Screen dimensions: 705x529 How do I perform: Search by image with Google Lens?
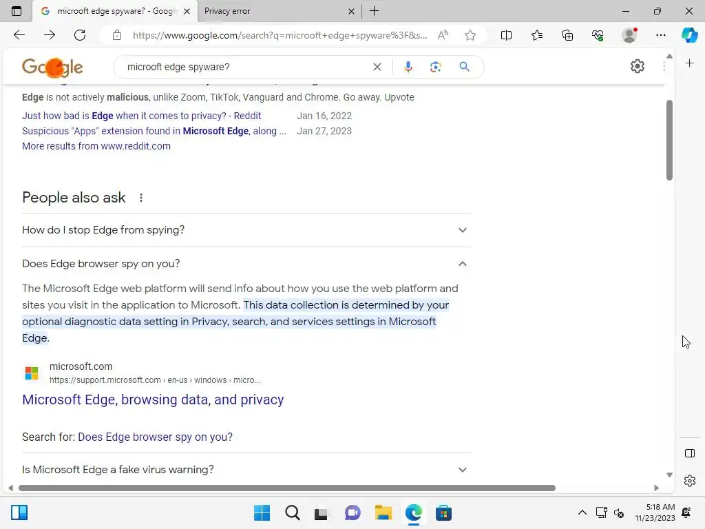tap(435, 67)
